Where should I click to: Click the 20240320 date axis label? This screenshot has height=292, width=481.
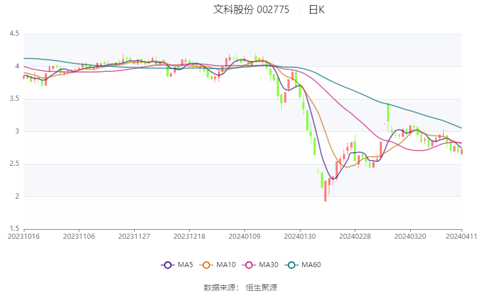[410, 237]
